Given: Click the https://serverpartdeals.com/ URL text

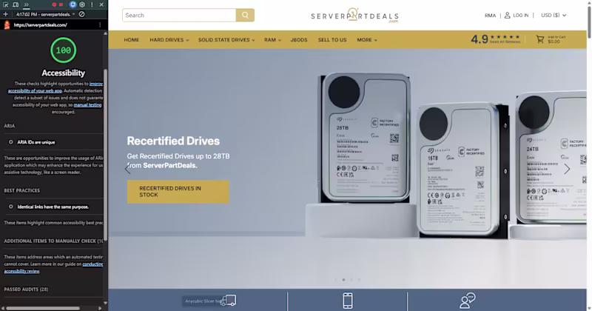Looking at the screenshot, I should 41,25.
